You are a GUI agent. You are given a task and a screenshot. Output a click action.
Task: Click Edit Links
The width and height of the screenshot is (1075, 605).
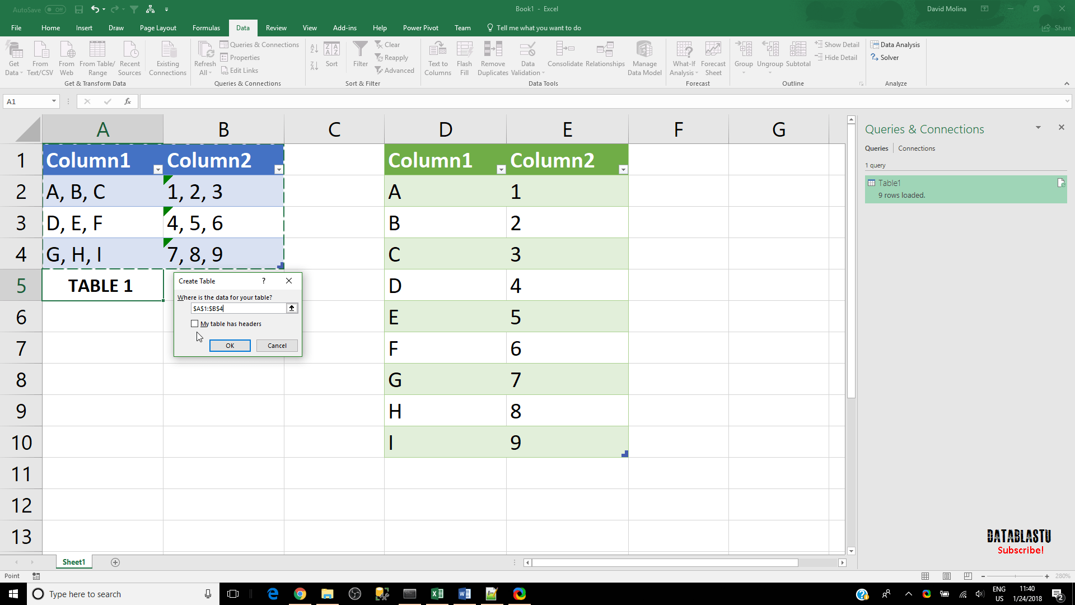pyautogui.click(x=239, y=71)
